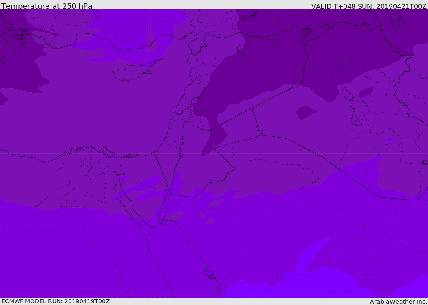
Task: Select the 'ECMWF MODEL RUN: 20190419T00Z' text
Action: pyautogui.click(x=56, y=301)
